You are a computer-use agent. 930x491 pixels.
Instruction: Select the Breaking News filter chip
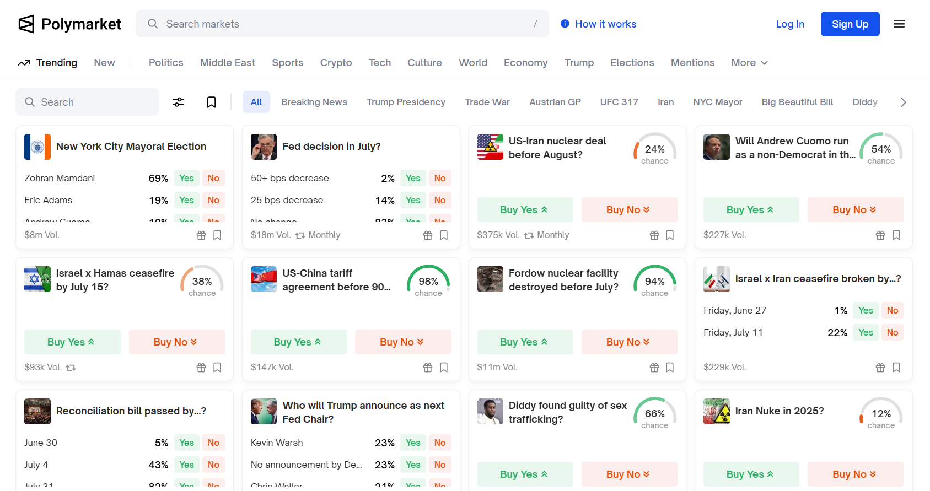314,102
